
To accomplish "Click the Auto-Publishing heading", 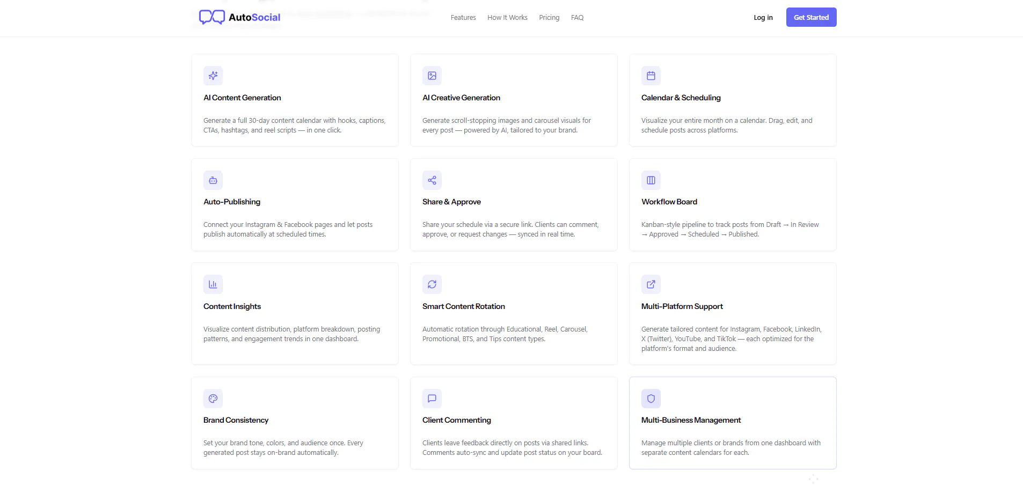I will [232, 202].
